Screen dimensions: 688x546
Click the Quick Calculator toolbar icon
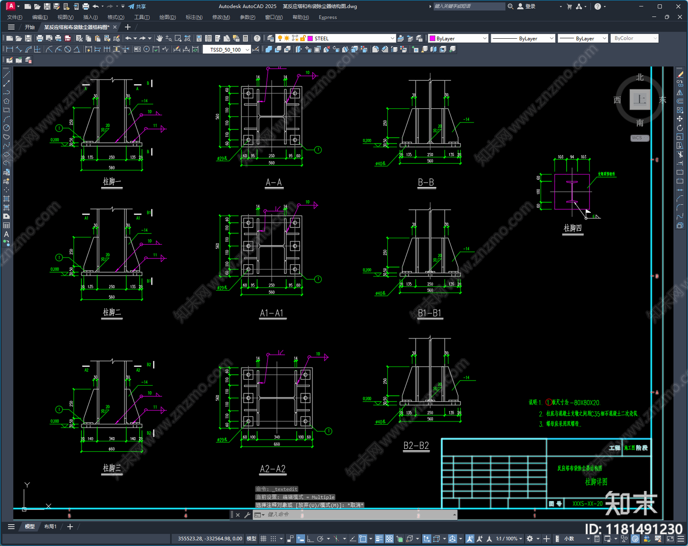[x=246, y=38]
